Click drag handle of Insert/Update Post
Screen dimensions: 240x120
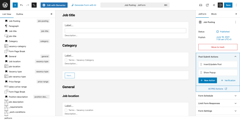(x=201, y=64)
